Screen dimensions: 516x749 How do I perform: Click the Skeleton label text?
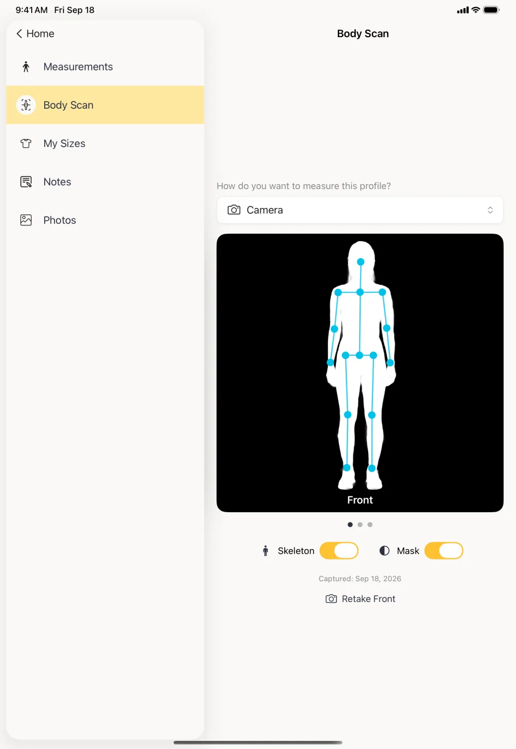(x=296, y=551)
